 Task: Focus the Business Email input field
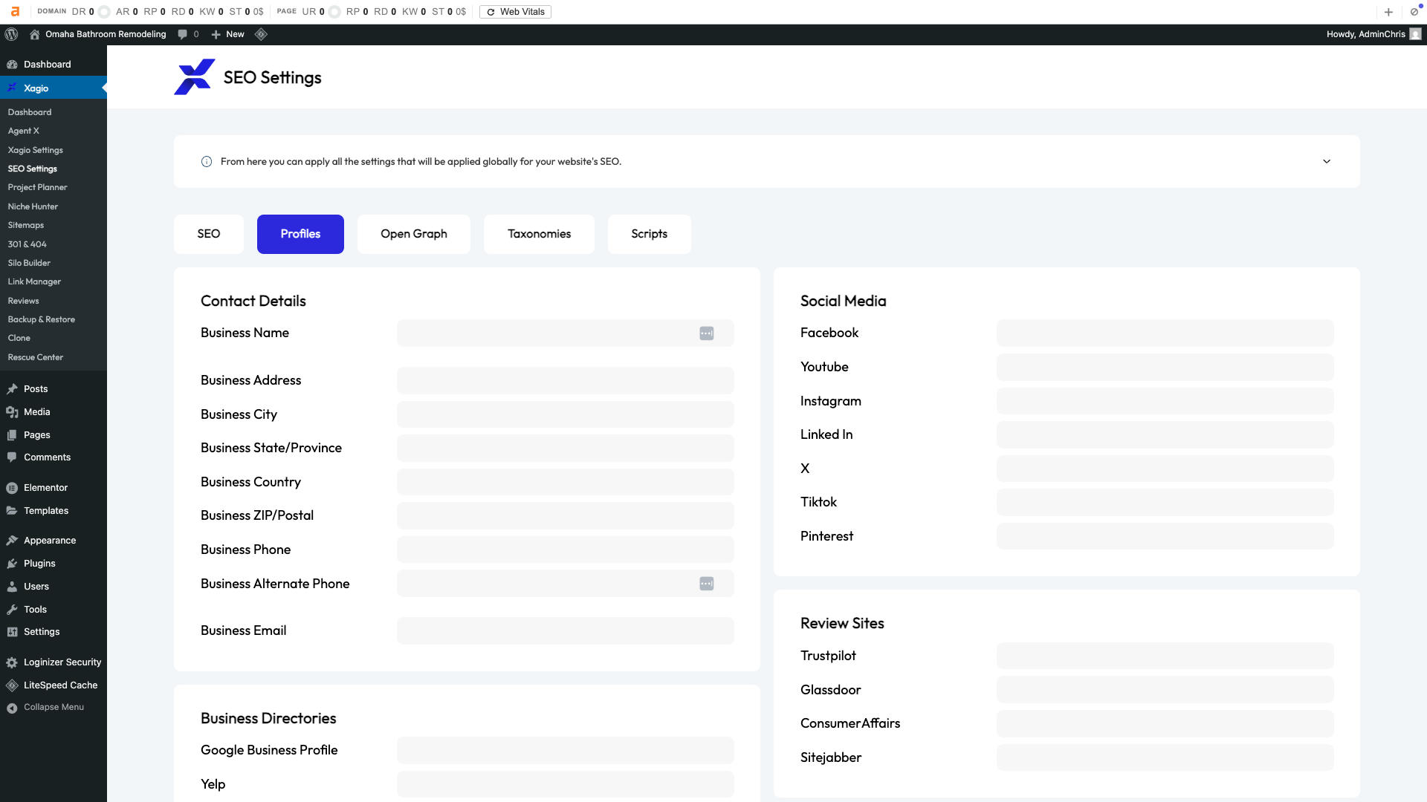[565, 630]
